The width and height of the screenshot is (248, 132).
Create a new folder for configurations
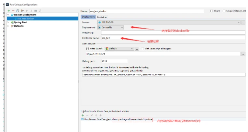(36, 11)
